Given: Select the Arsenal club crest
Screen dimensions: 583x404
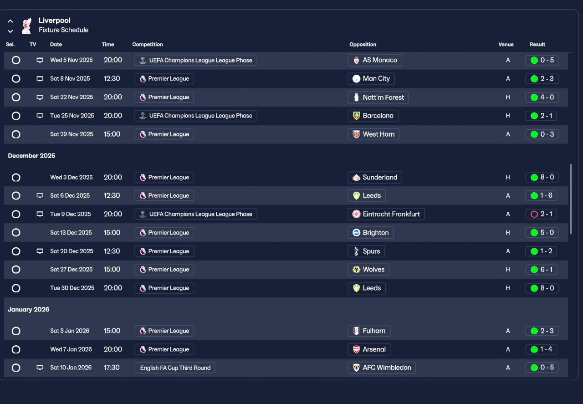Looking at the screenshot, I should coord(356,349).
